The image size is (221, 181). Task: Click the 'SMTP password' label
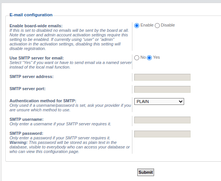[26, 133]
